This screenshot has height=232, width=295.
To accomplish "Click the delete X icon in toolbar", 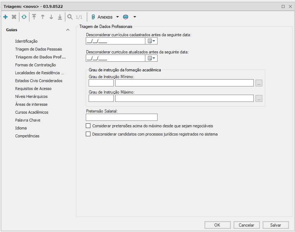I will click(x=14, y=17).
